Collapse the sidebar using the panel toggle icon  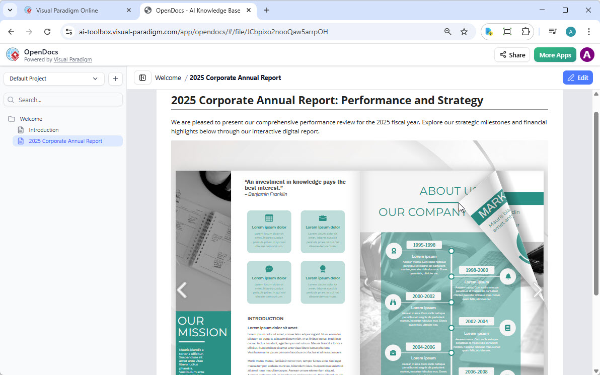[x=142, y=78]
